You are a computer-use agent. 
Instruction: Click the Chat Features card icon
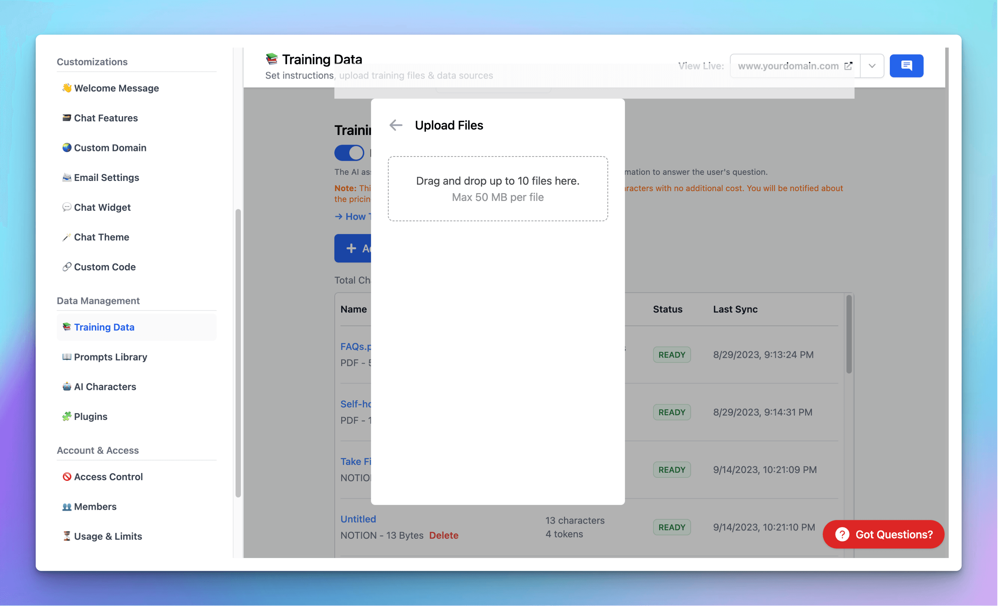(67, 118)
